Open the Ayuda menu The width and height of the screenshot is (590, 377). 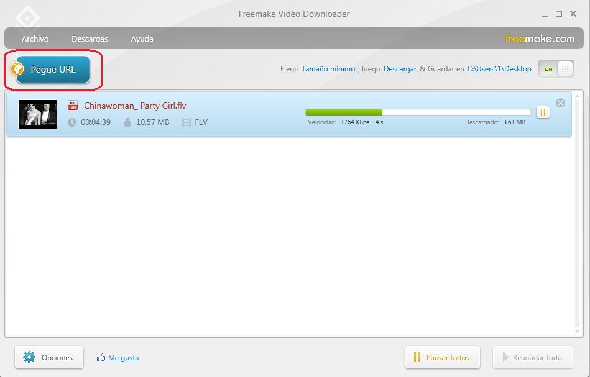pyautogui.click(x=142, y=39)
